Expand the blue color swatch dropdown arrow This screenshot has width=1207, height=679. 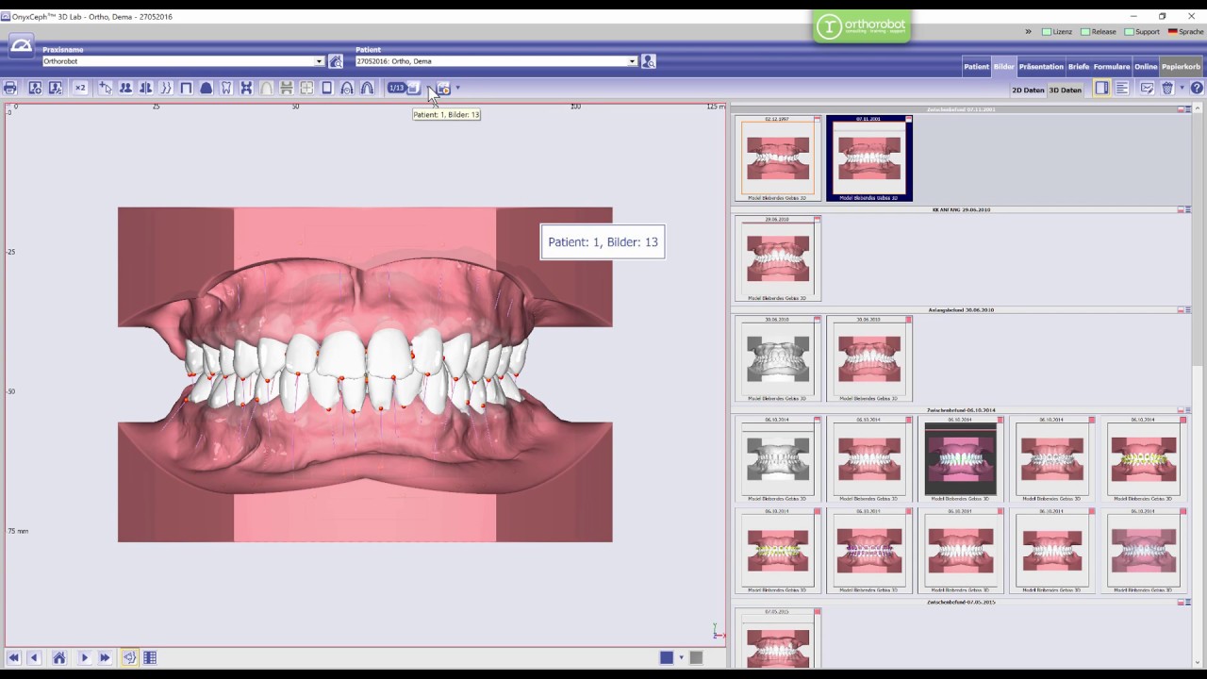point(681,657)
